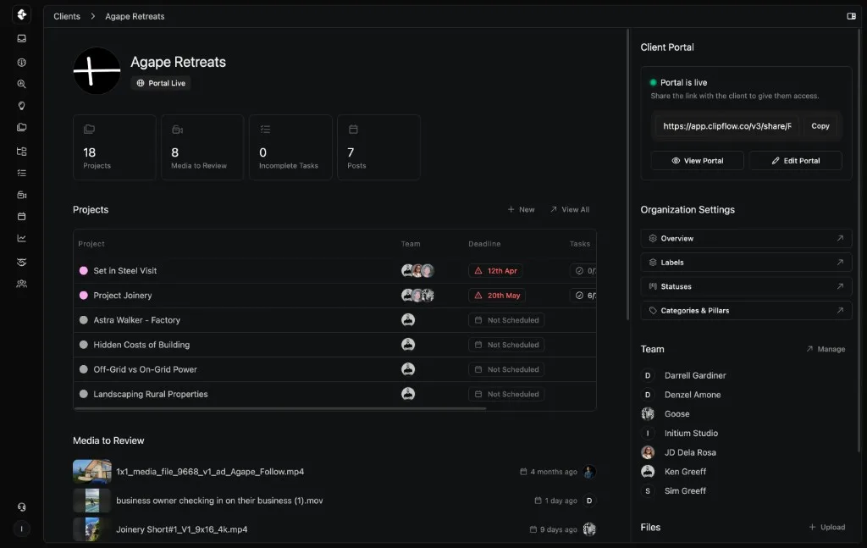Click the eye icon on View Portal
867x548 pixels.
676,161
